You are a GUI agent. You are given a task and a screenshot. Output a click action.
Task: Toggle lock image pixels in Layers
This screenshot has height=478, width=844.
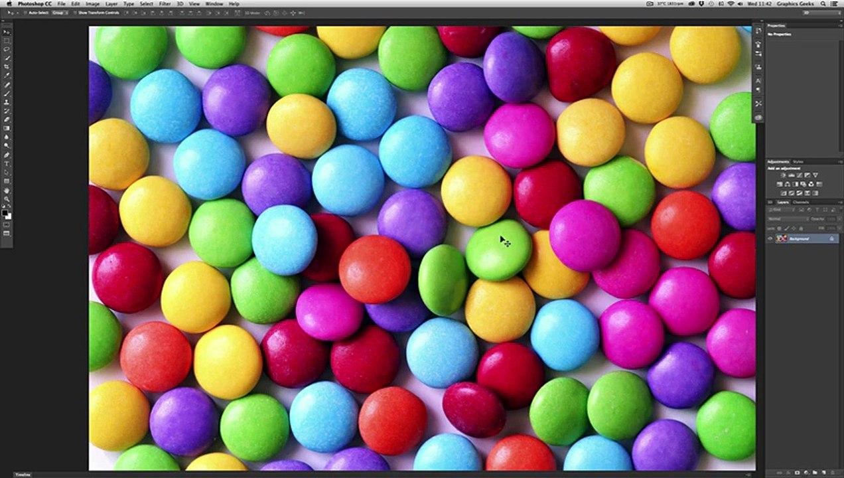pyautogui.click(x=787, y=228)
